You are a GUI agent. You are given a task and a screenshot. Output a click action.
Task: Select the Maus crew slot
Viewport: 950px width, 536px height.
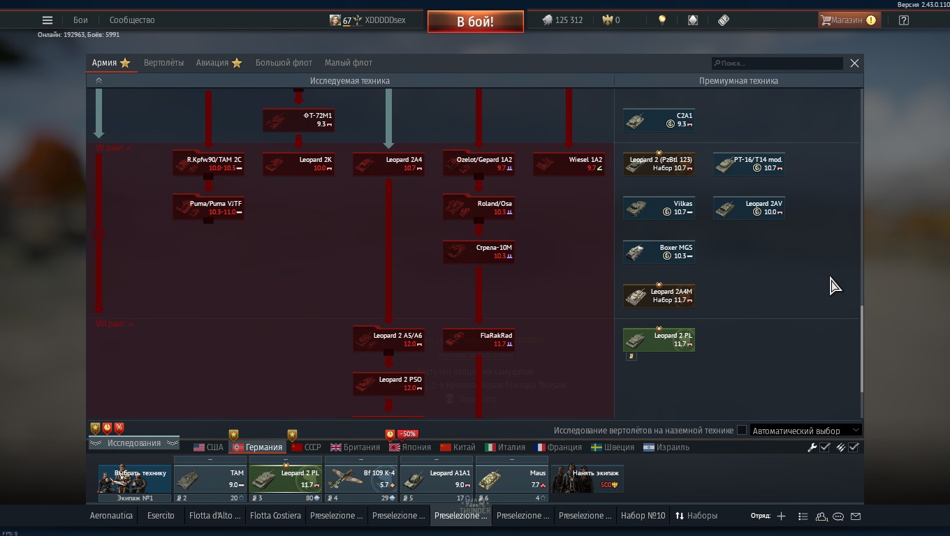click(512, 479)
